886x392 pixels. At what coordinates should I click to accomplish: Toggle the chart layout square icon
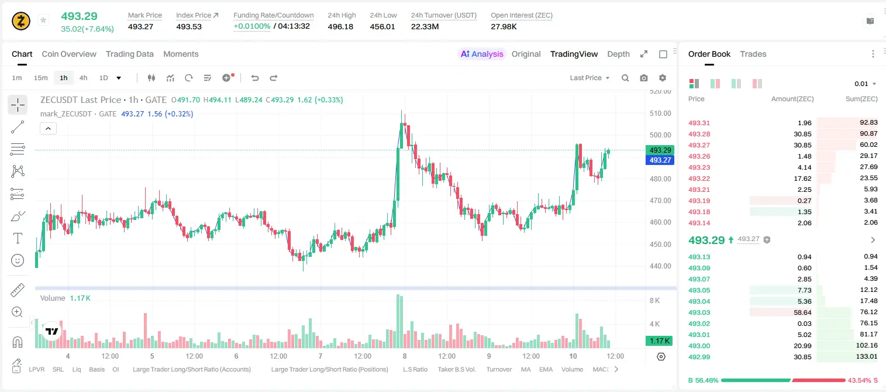click(663, 54)
